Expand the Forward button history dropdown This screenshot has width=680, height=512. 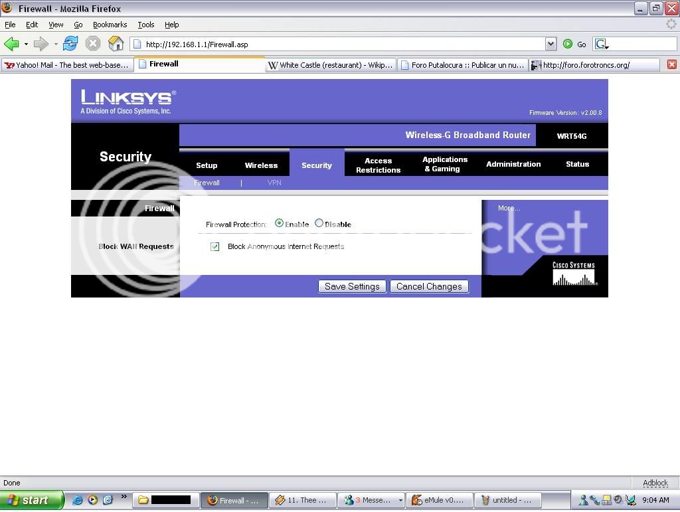tap(56, 44)
